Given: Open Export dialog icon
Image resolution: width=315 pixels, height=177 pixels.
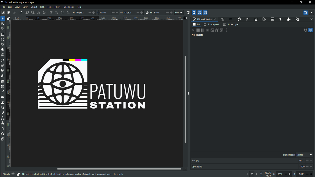Looking at the screenshot, I should [x=264, y=19].
